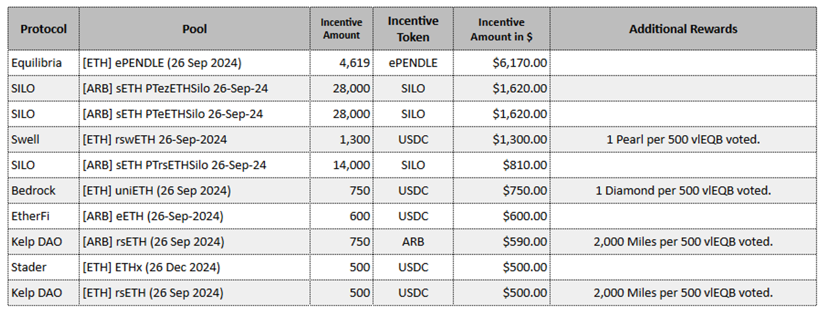Select the Incentive Amount header cell

(x=341, y=29)
